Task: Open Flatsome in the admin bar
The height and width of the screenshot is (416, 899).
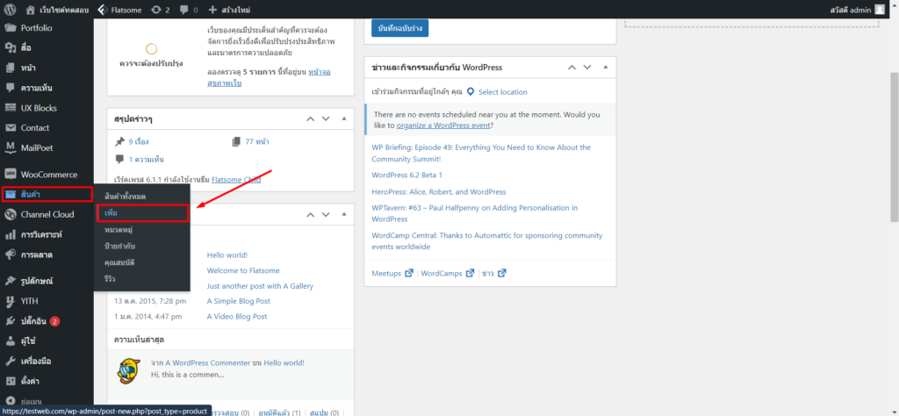Action: click(x=119, y=10)
